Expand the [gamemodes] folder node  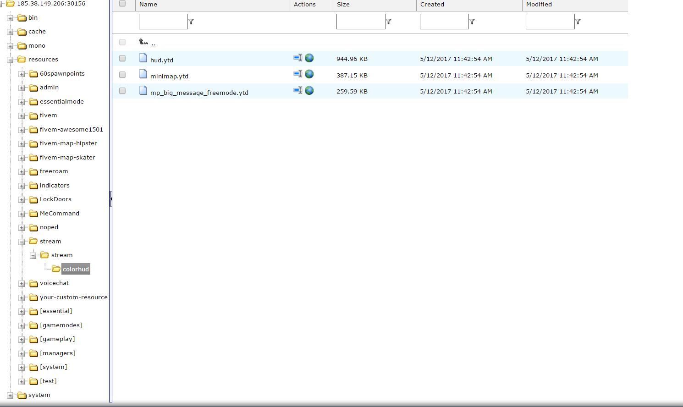[x=22, y=326]
